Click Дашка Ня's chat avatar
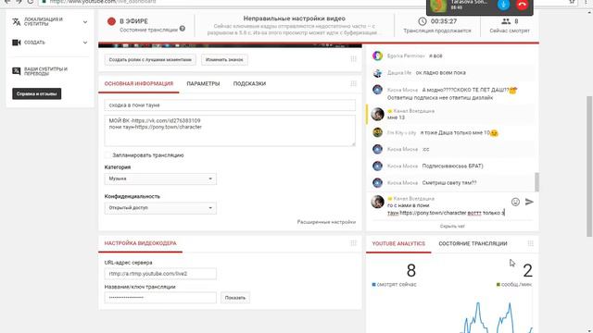Screen dimensions: 593x333 tap(377, 73)
